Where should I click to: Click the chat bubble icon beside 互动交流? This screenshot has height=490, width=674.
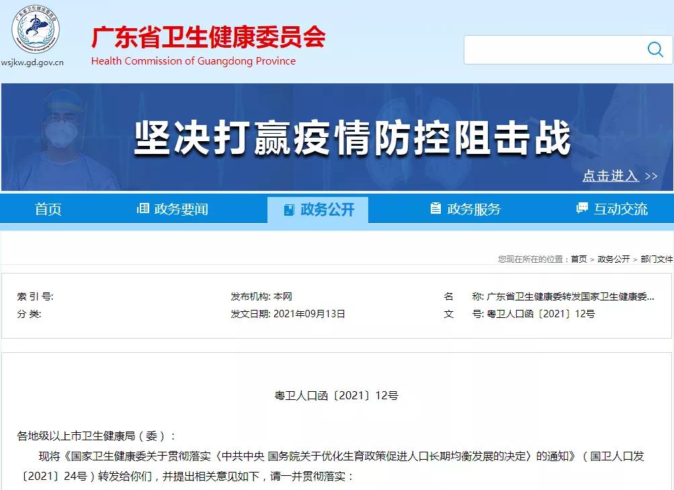click(x=582, y=208)
